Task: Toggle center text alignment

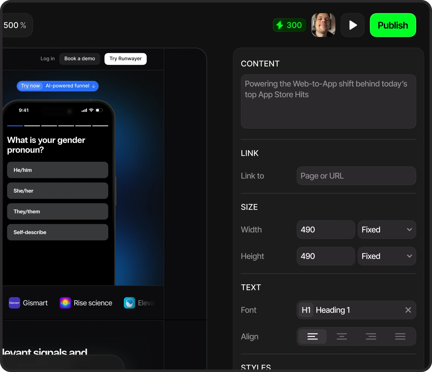Action: [x=342, y=336]
